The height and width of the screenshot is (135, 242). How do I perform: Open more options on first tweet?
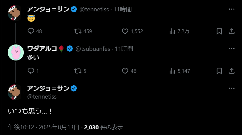[231, 9]
